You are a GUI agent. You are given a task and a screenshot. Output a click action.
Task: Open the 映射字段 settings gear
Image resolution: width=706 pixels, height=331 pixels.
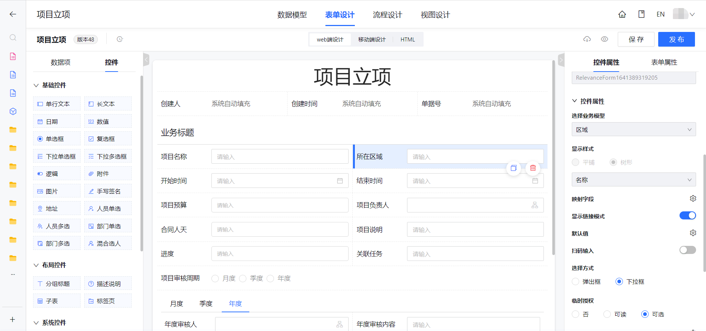click(x=693, y=199)
